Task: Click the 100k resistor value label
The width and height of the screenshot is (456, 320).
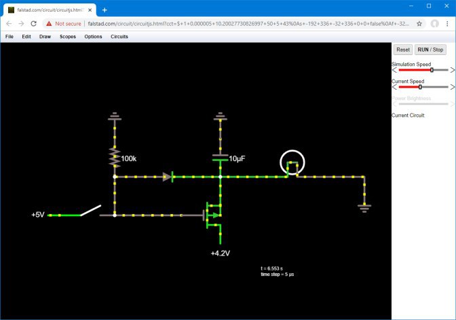Action: pos(128,158)
